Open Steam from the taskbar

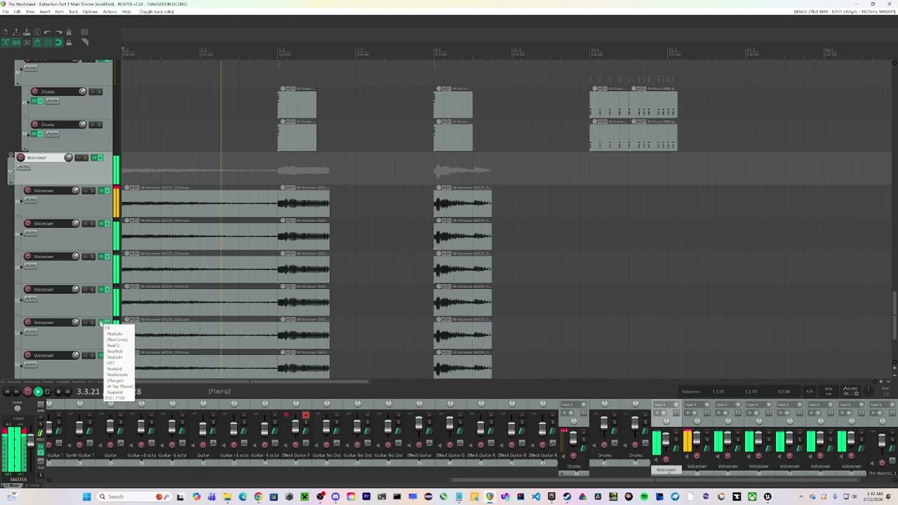(567, 497)
